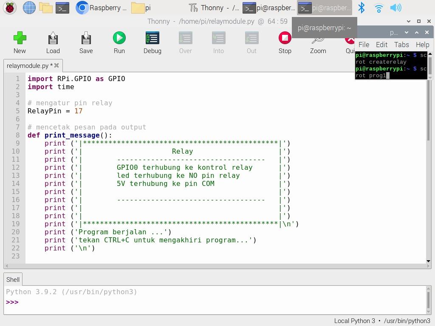Click the '# mengatur pin relay' comment
The height and width of the screenshot is (326, 435).
[70, 103]
